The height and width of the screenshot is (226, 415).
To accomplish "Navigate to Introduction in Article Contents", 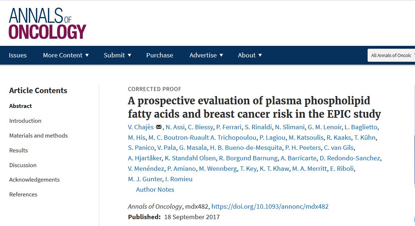I will (x=25, y=121).
